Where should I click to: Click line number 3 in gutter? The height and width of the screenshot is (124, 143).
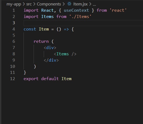click(x=14, y=23)
